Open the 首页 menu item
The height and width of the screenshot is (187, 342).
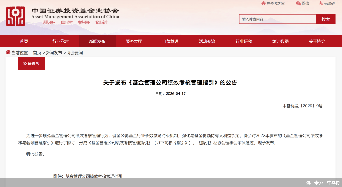tap(24, 41)
